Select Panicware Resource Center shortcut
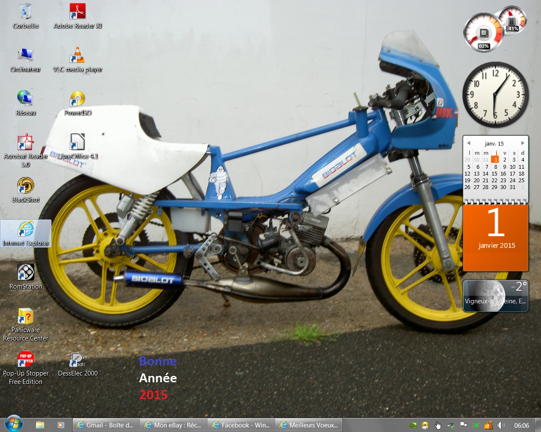541x432 pixels. [26, 324]
